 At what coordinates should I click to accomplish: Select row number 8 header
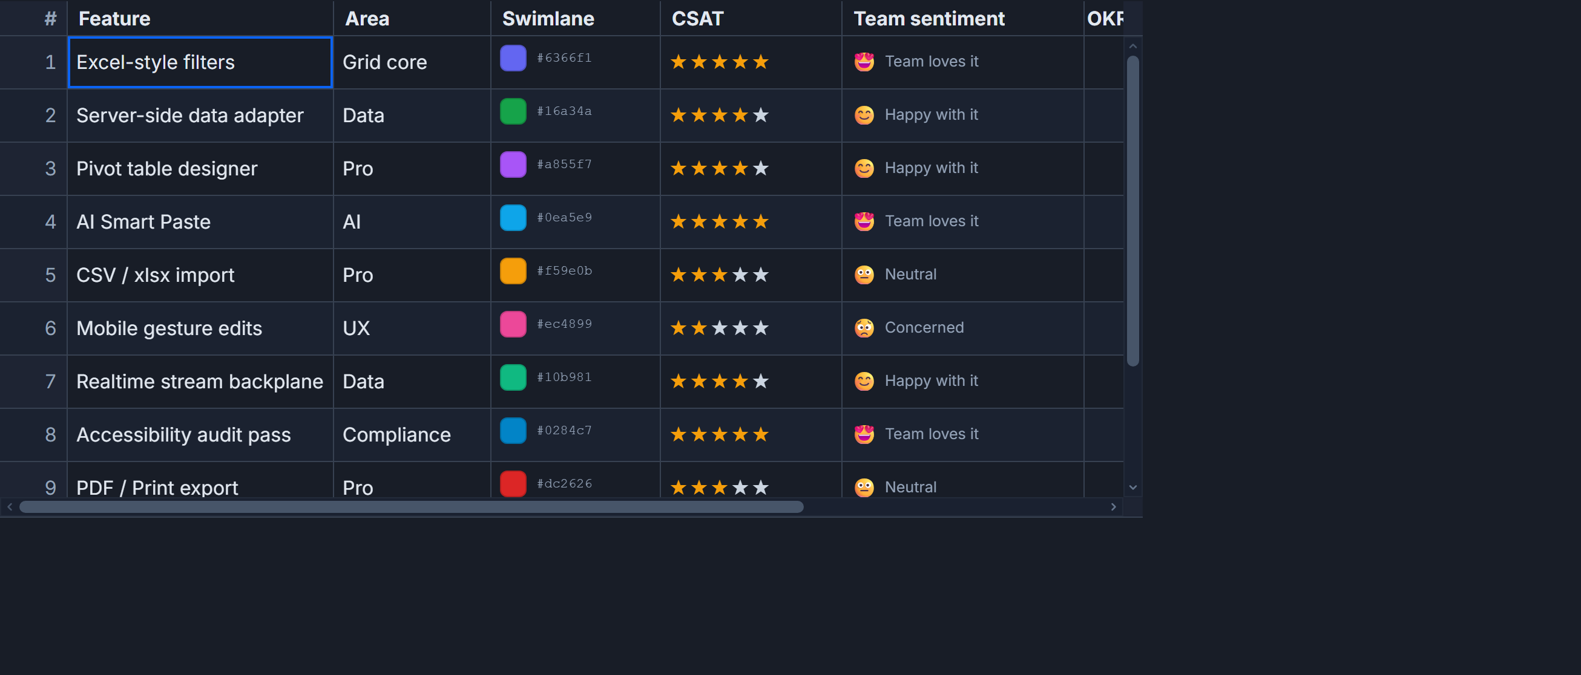[x=34, y=435]
